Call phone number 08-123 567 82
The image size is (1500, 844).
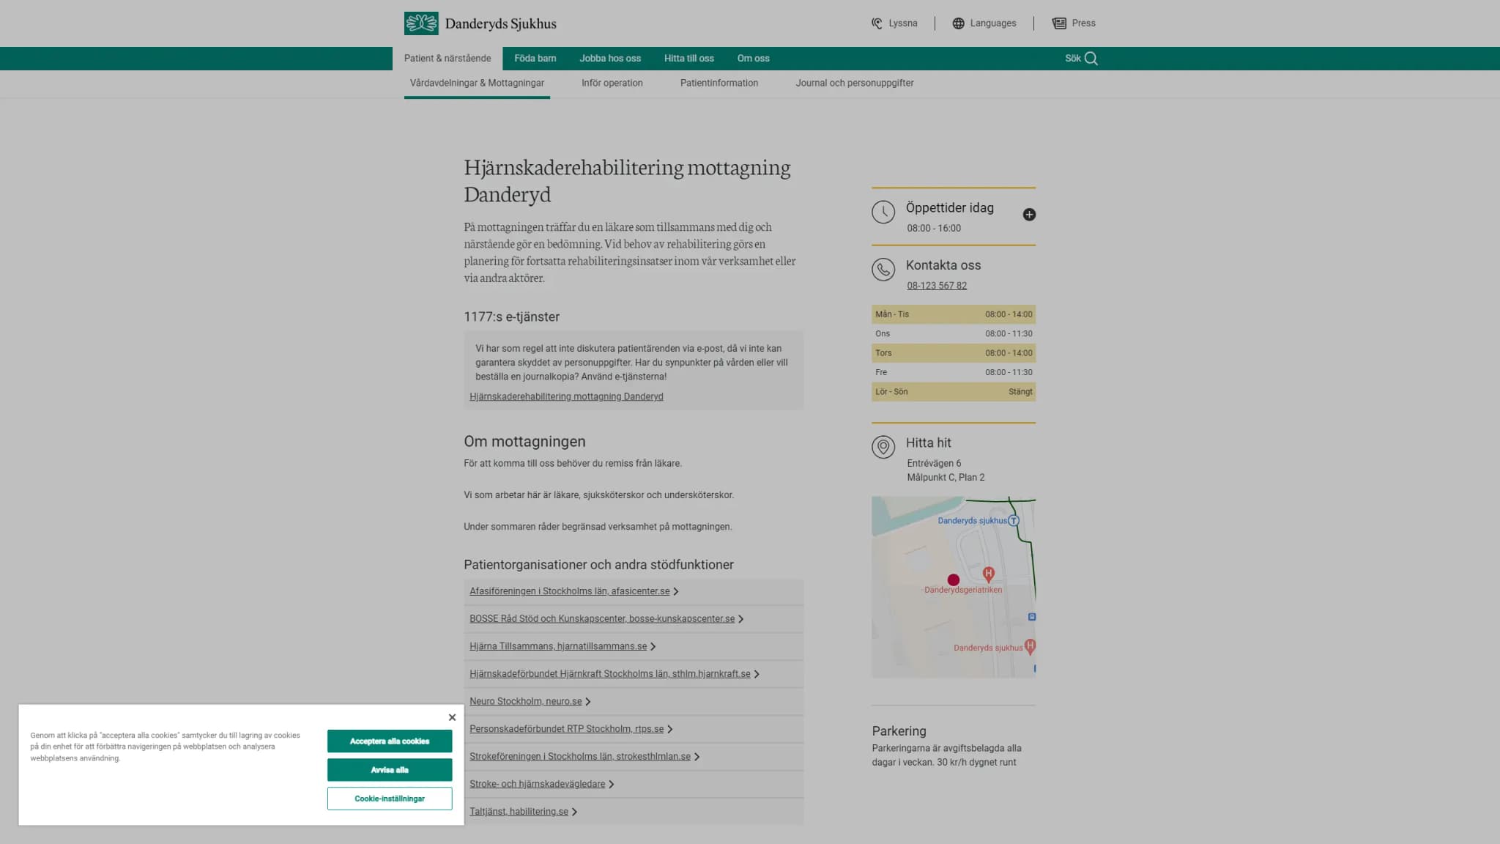click(937, 286)
